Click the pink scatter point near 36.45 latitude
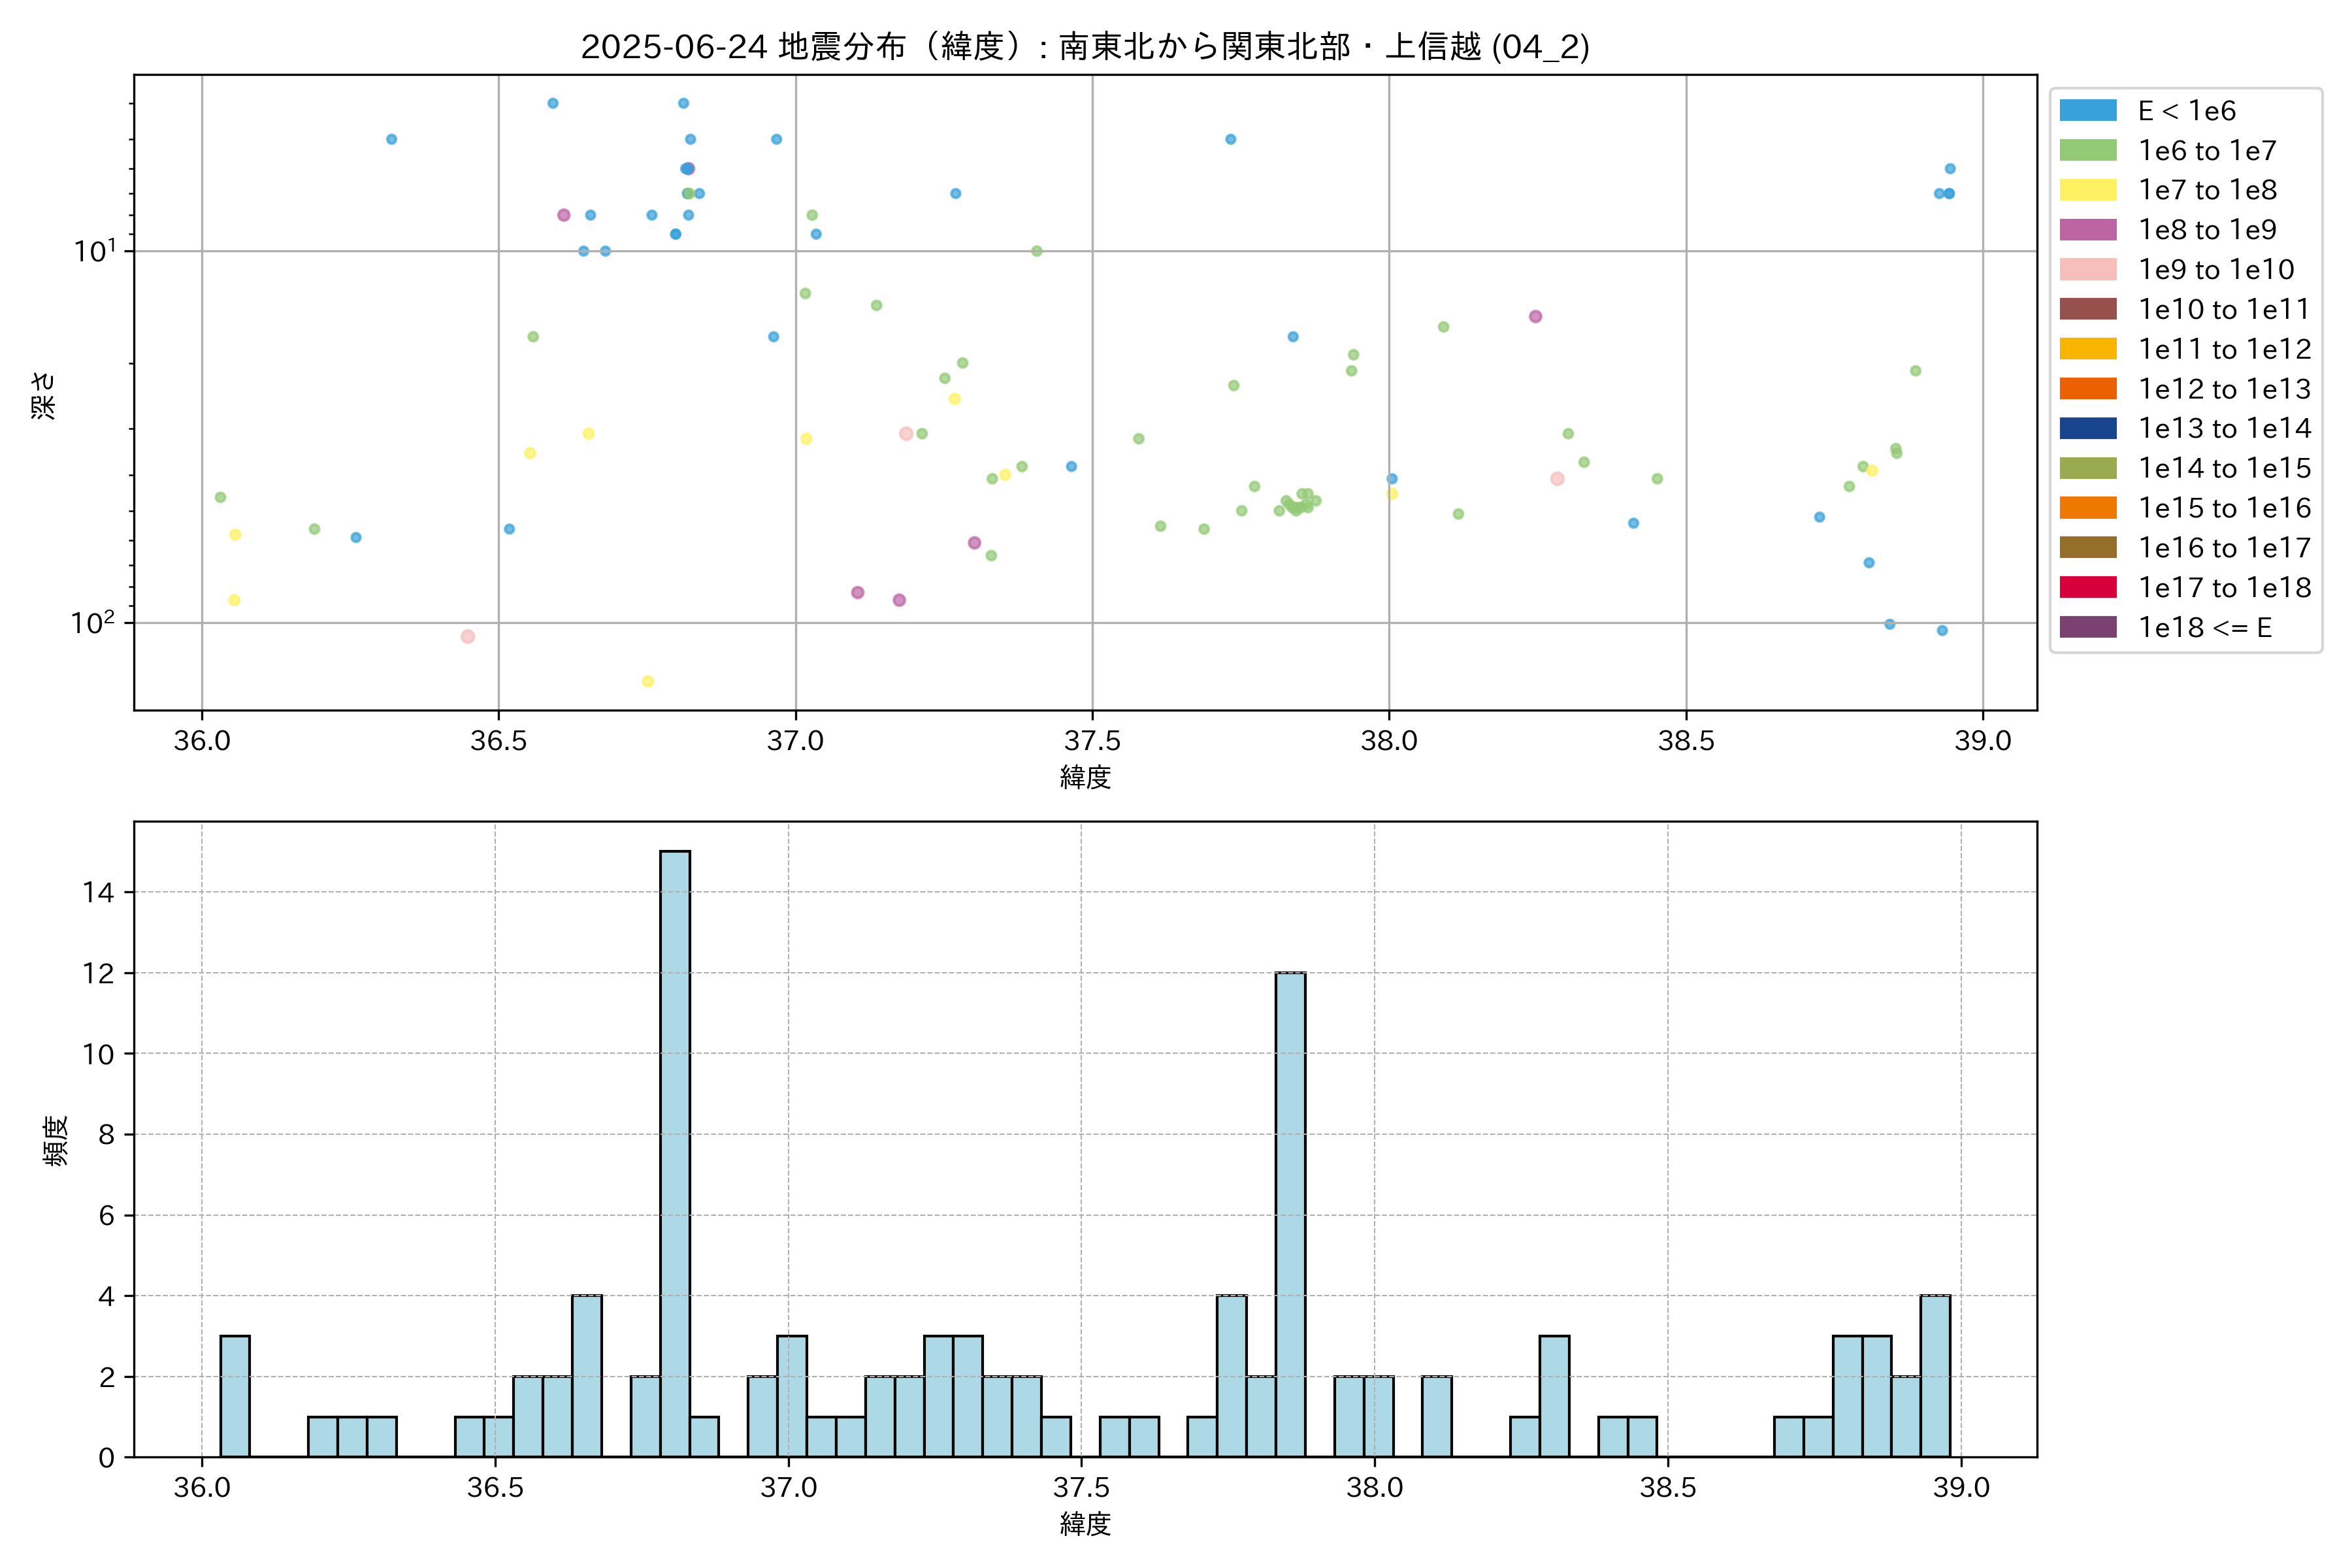This screenshot has height=1568, width=2352. 467,637
